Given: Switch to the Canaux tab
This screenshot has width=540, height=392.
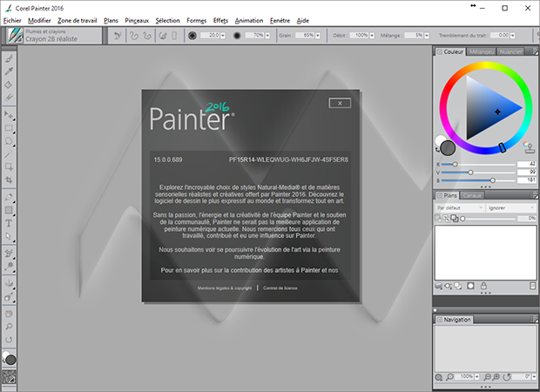Looking at the screenshot, I should pyautogui.click(x=472, y=195).
